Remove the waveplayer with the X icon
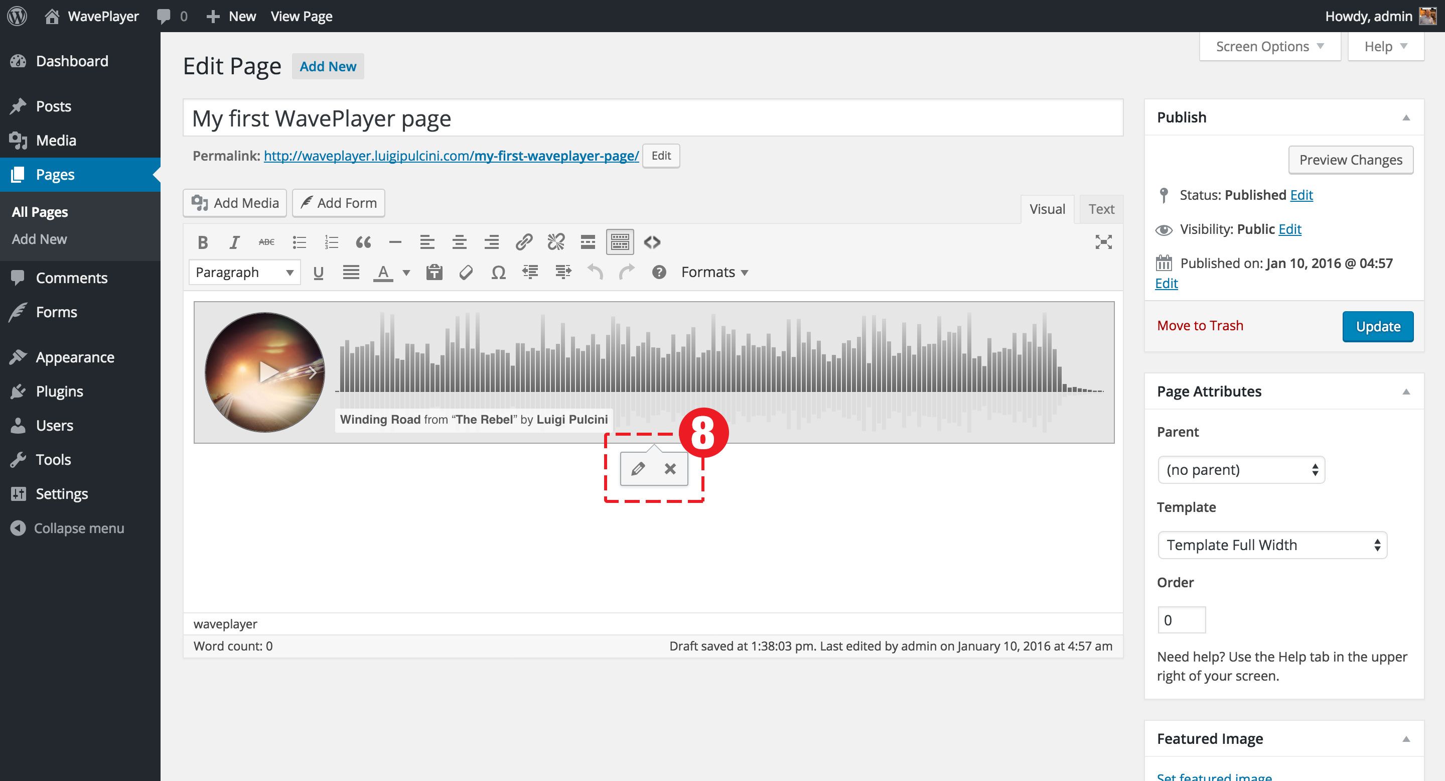 670,468
